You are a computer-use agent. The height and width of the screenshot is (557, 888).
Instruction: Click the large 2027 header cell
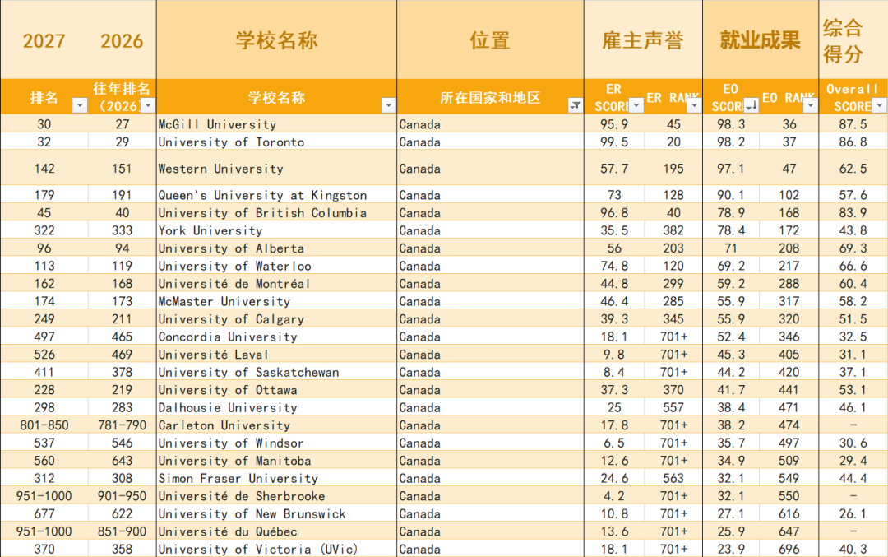[x=44, y=39]
